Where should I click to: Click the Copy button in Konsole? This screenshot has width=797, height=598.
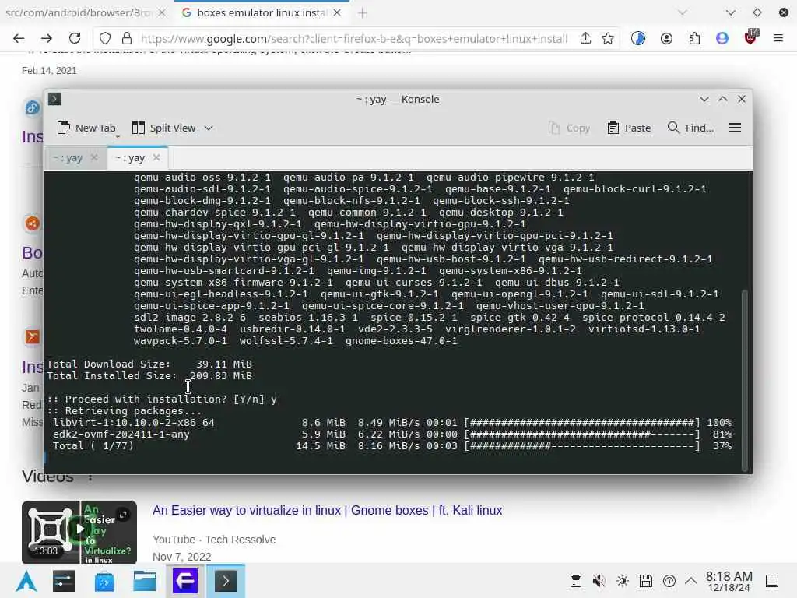tap(570, 128)
